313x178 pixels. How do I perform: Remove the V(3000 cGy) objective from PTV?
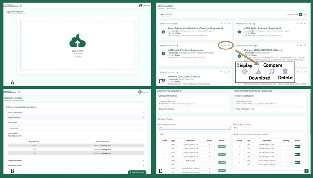pos(221,146)
